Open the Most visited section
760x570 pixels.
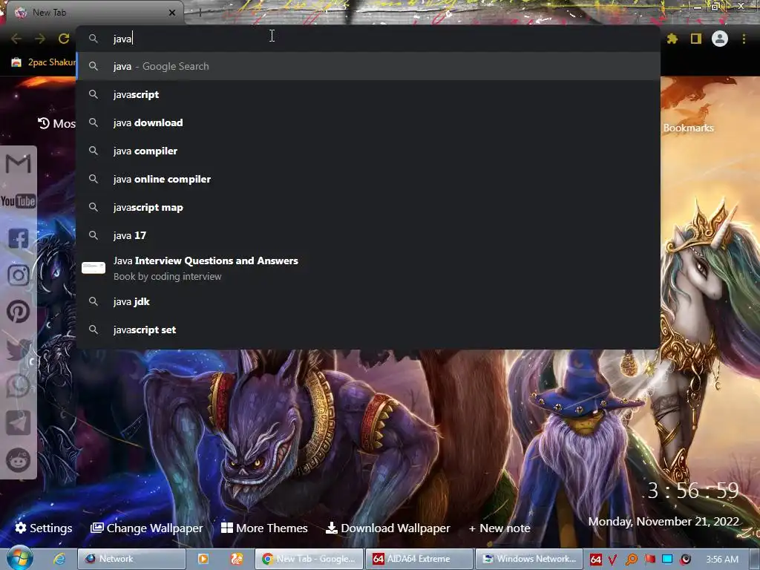coord(56,124)
